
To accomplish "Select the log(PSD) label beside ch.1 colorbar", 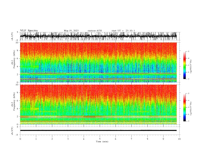I will [x=191, y=67].
